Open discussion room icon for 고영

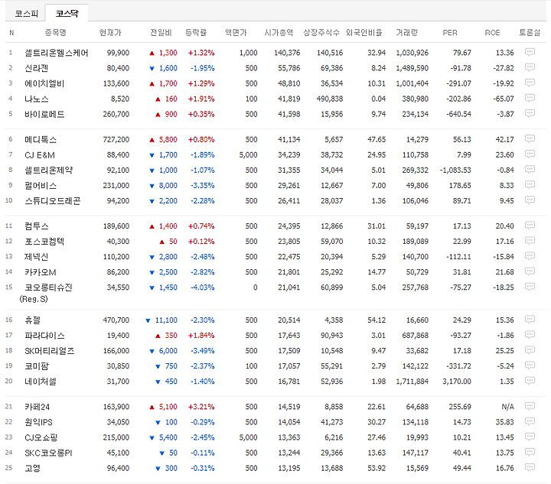(530, 468)
